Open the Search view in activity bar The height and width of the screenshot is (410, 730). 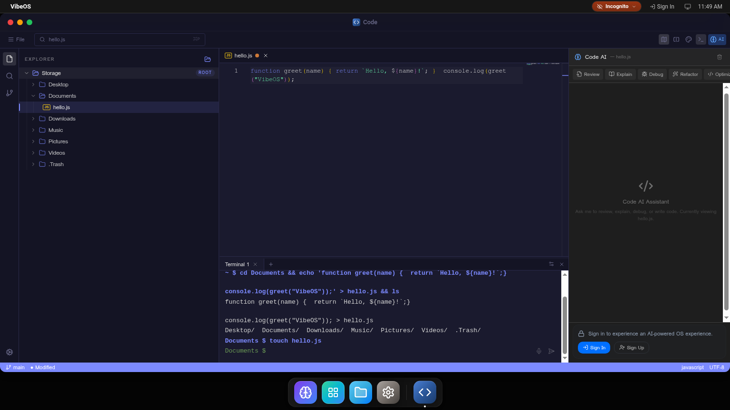10,76
